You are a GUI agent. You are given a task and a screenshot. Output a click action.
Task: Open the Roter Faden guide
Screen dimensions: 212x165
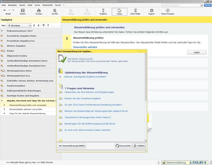135,12
